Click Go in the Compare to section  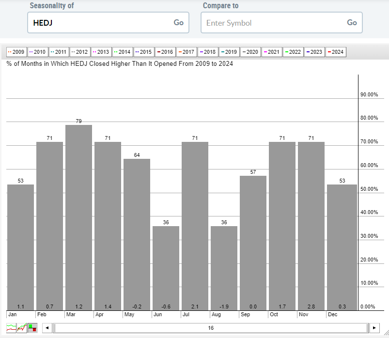352,22
